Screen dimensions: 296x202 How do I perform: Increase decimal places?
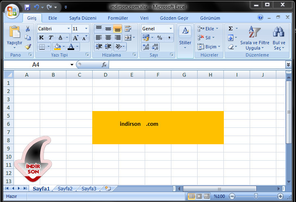click(x=146, y=47)
